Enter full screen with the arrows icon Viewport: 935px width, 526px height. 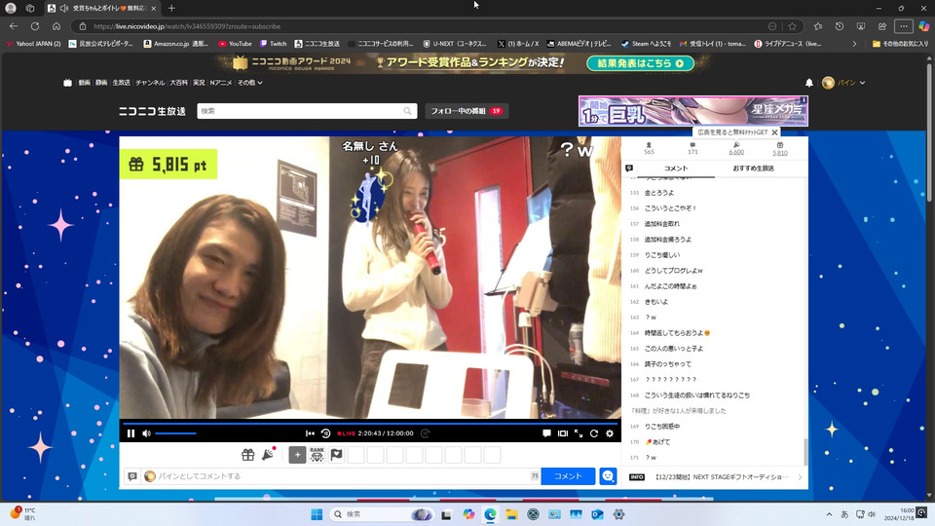pyautogui.click(x=579, y=433)
